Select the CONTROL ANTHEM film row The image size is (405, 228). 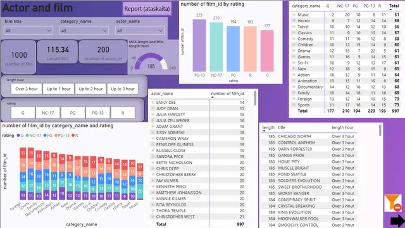pyautogui.click(x=309, y=142)
